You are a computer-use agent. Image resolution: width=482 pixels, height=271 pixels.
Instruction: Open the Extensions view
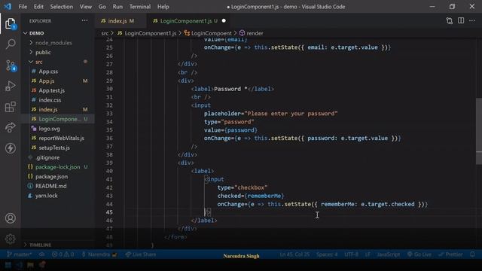coord(11,107)
